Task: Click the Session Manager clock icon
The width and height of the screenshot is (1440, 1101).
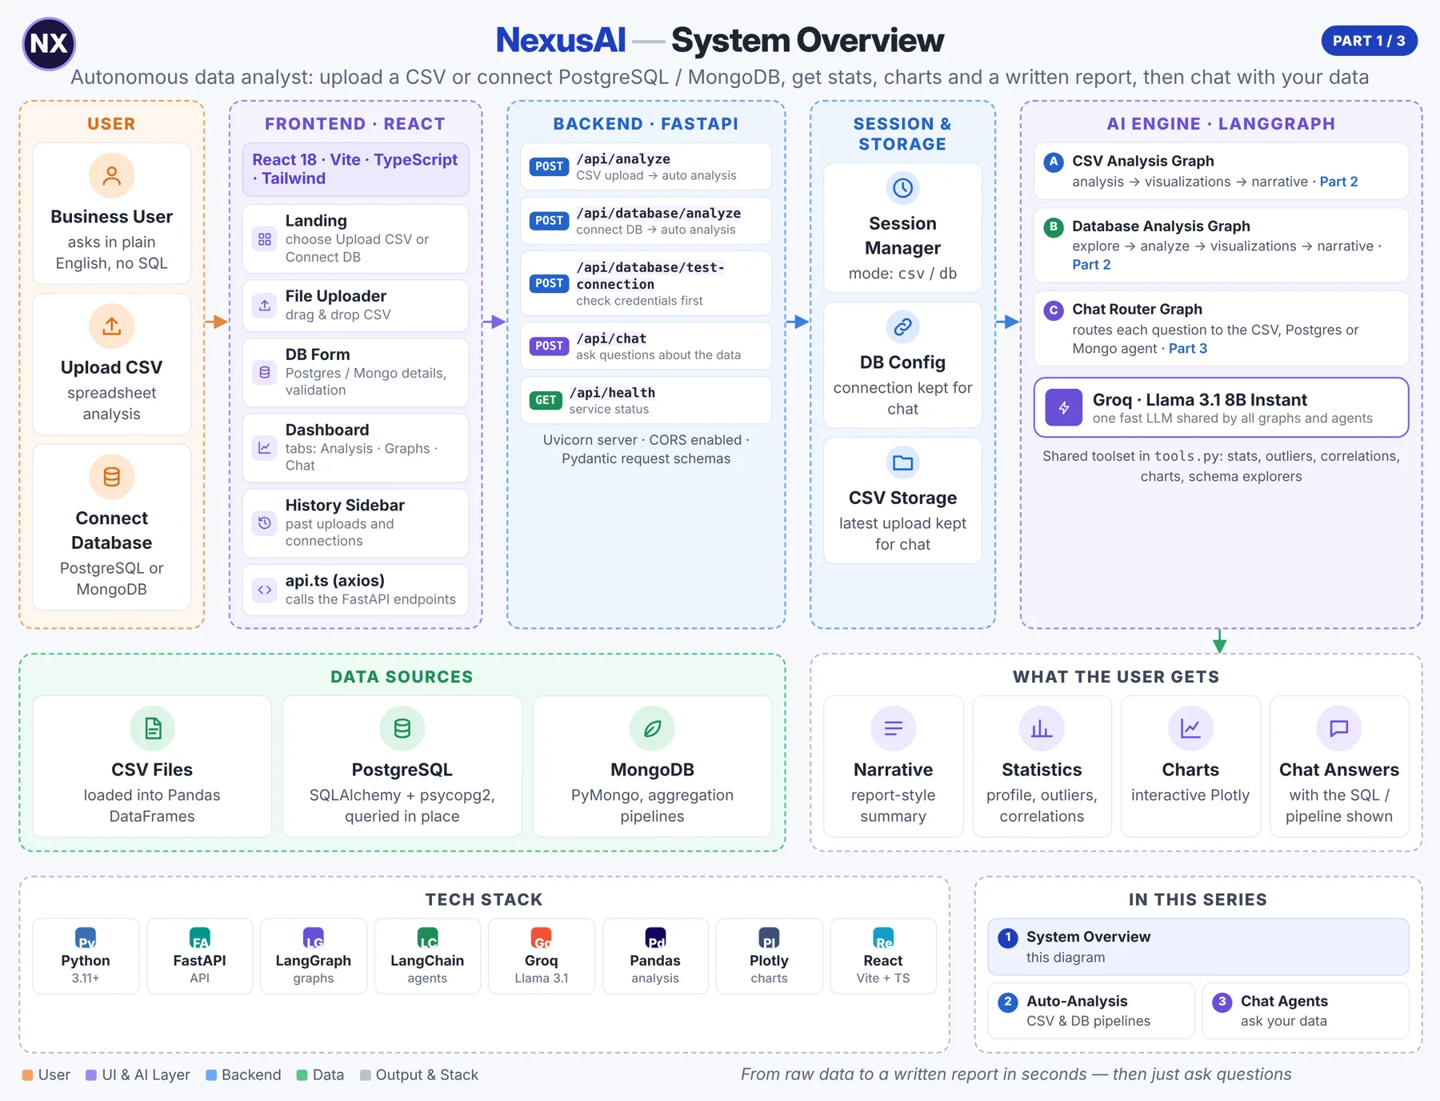Action: point(903,188)
